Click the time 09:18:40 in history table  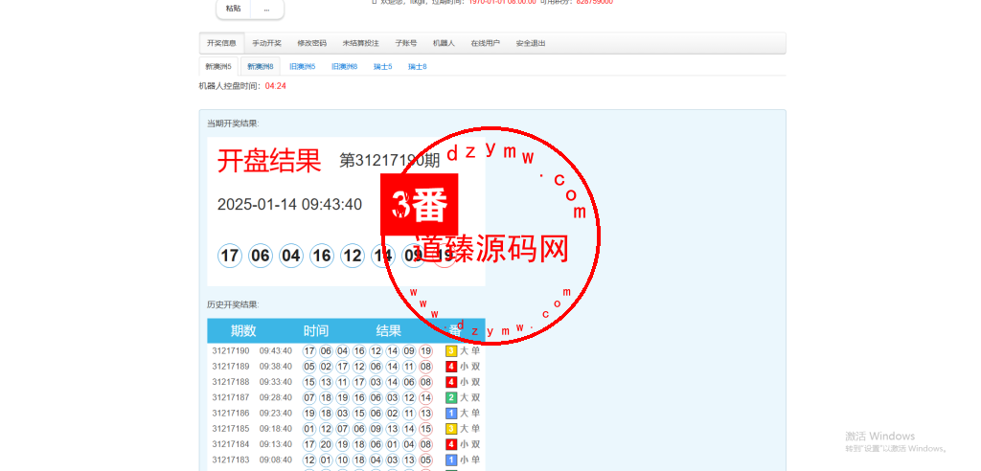pyautogui.click(x=276, y=429)
